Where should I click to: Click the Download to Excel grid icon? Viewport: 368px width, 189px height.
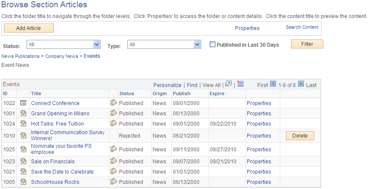pyautogui.click(x=240, y=84)
